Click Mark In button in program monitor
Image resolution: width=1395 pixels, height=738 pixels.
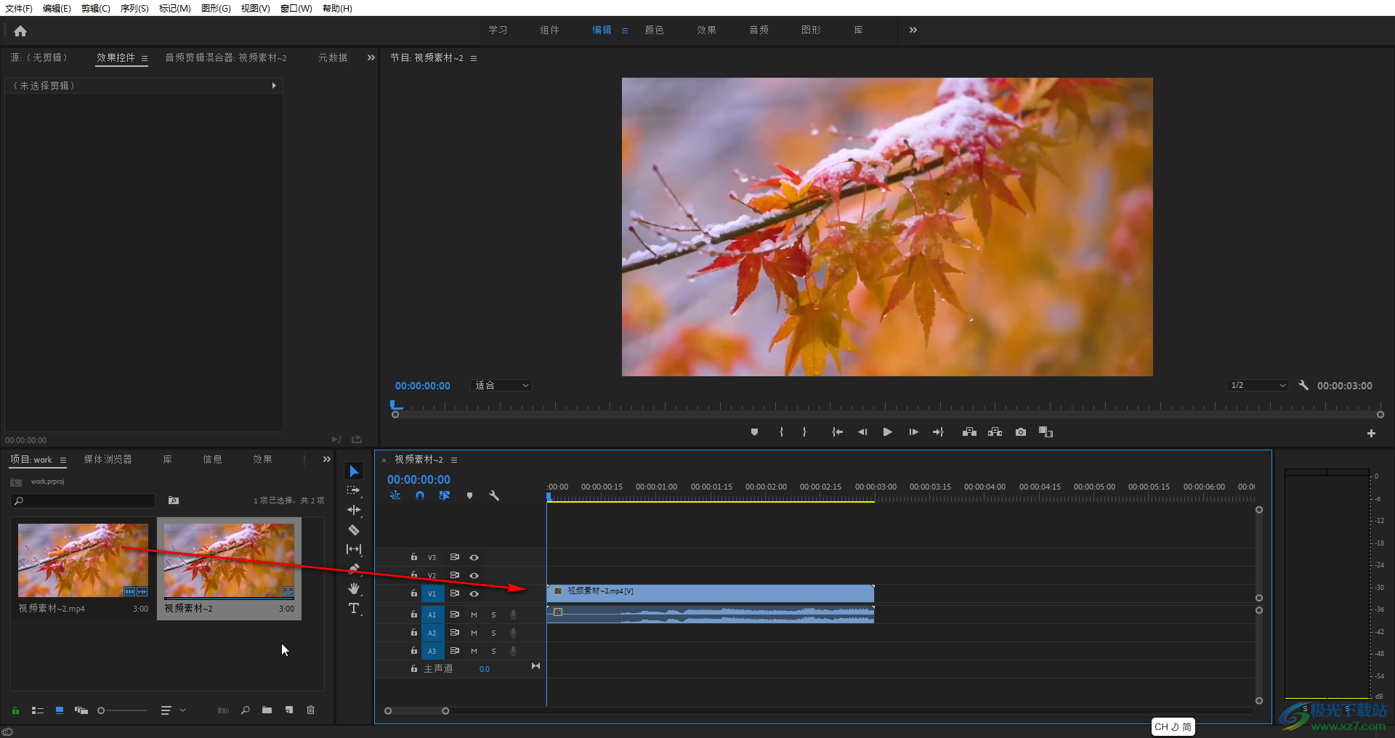pyautogui.click(x=781, y=432)
